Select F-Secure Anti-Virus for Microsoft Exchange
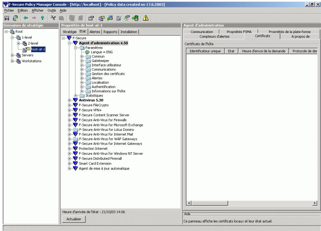The width and height of the screenshot is (321, 231). (111, 125)
